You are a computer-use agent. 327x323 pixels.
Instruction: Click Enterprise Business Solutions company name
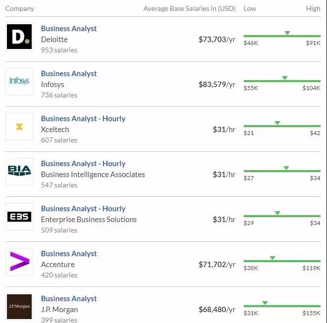[x=89, y=220]
